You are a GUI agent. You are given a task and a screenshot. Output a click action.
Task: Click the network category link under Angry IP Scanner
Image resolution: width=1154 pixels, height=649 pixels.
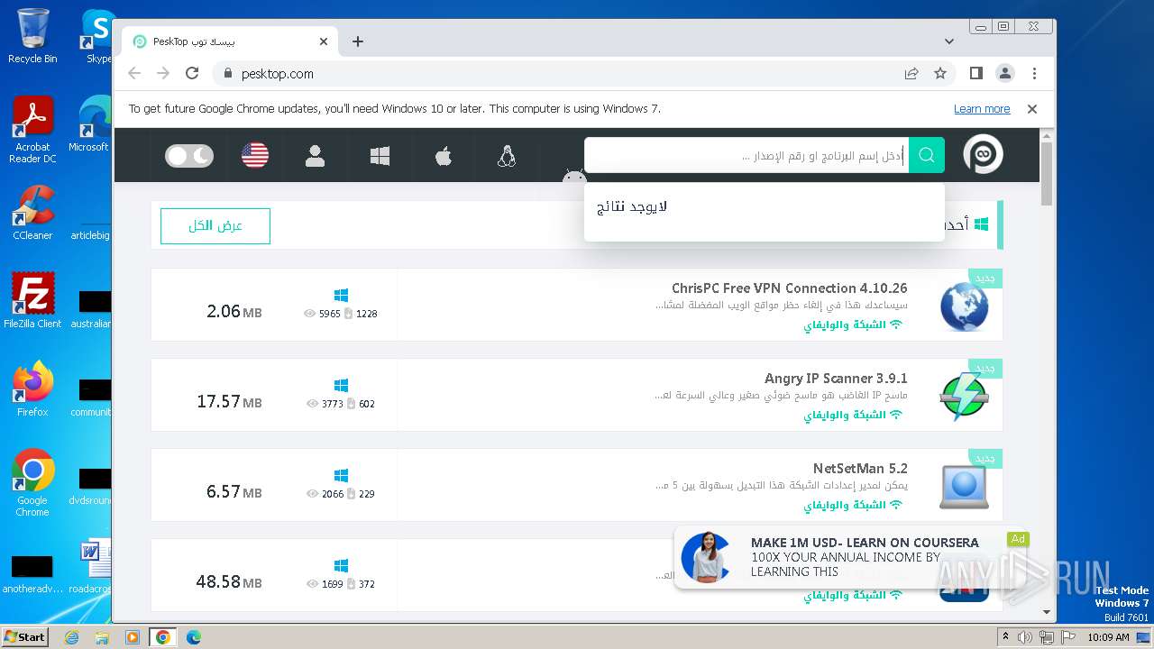coord(853,415)
